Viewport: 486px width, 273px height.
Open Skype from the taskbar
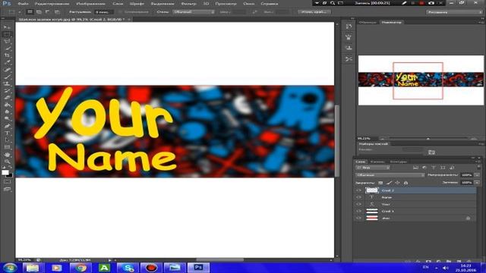[x=128, y=268]
